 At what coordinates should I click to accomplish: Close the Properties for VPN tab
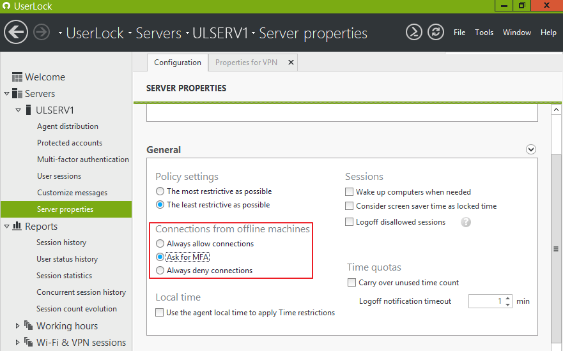291,63
